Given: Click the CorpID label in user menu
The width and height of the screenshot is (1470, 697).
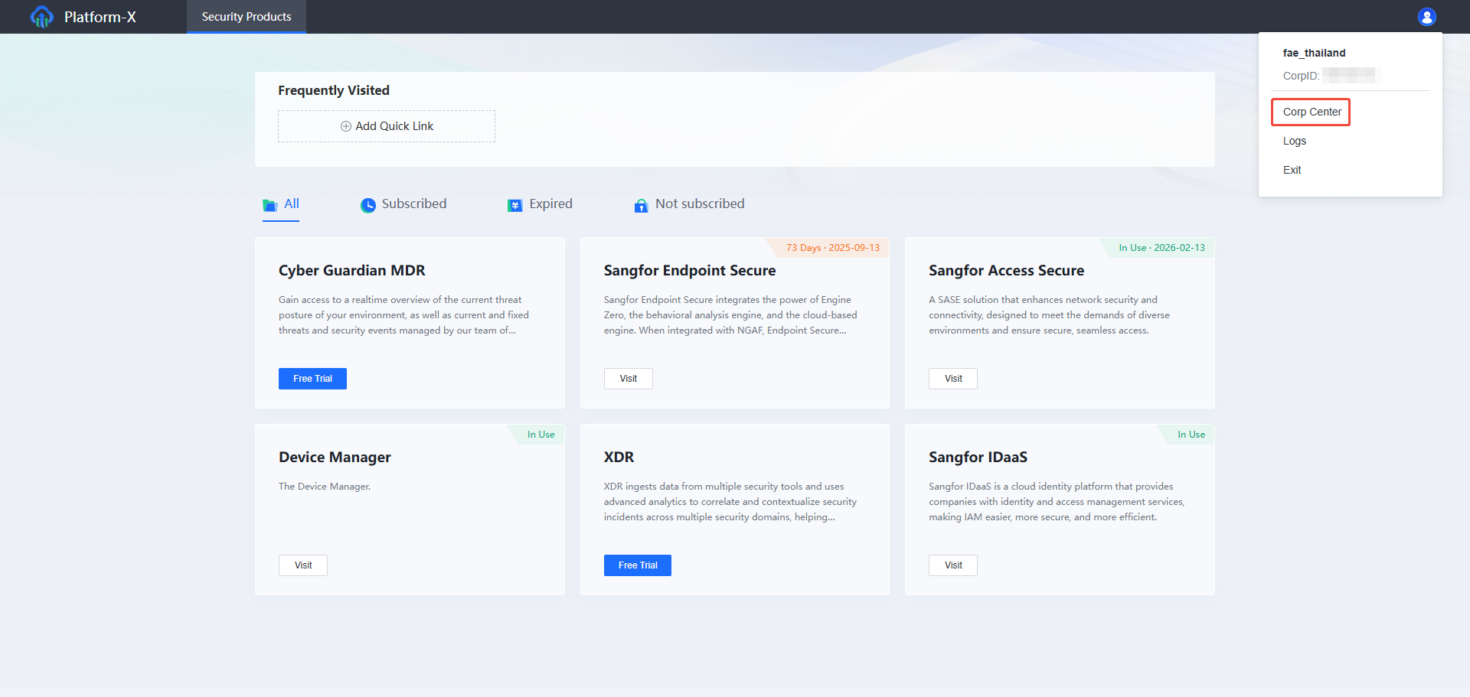Looking at the screenshot, I should [x=1301, y=76].
